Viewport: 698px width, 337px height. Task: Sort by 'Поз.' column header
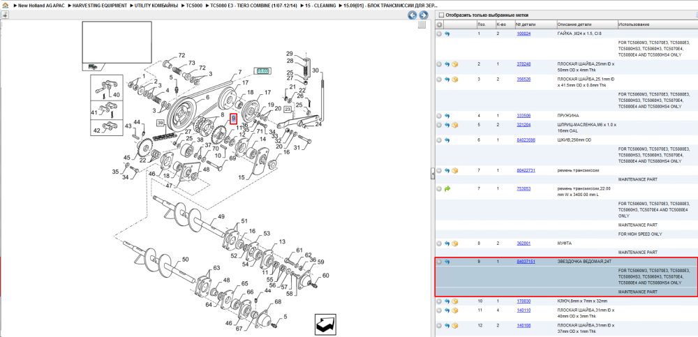(482, 24)
